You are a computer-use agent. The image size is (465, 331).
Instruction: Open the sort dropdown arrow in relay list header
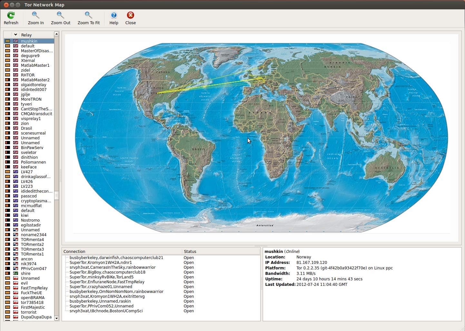(15, 35)
